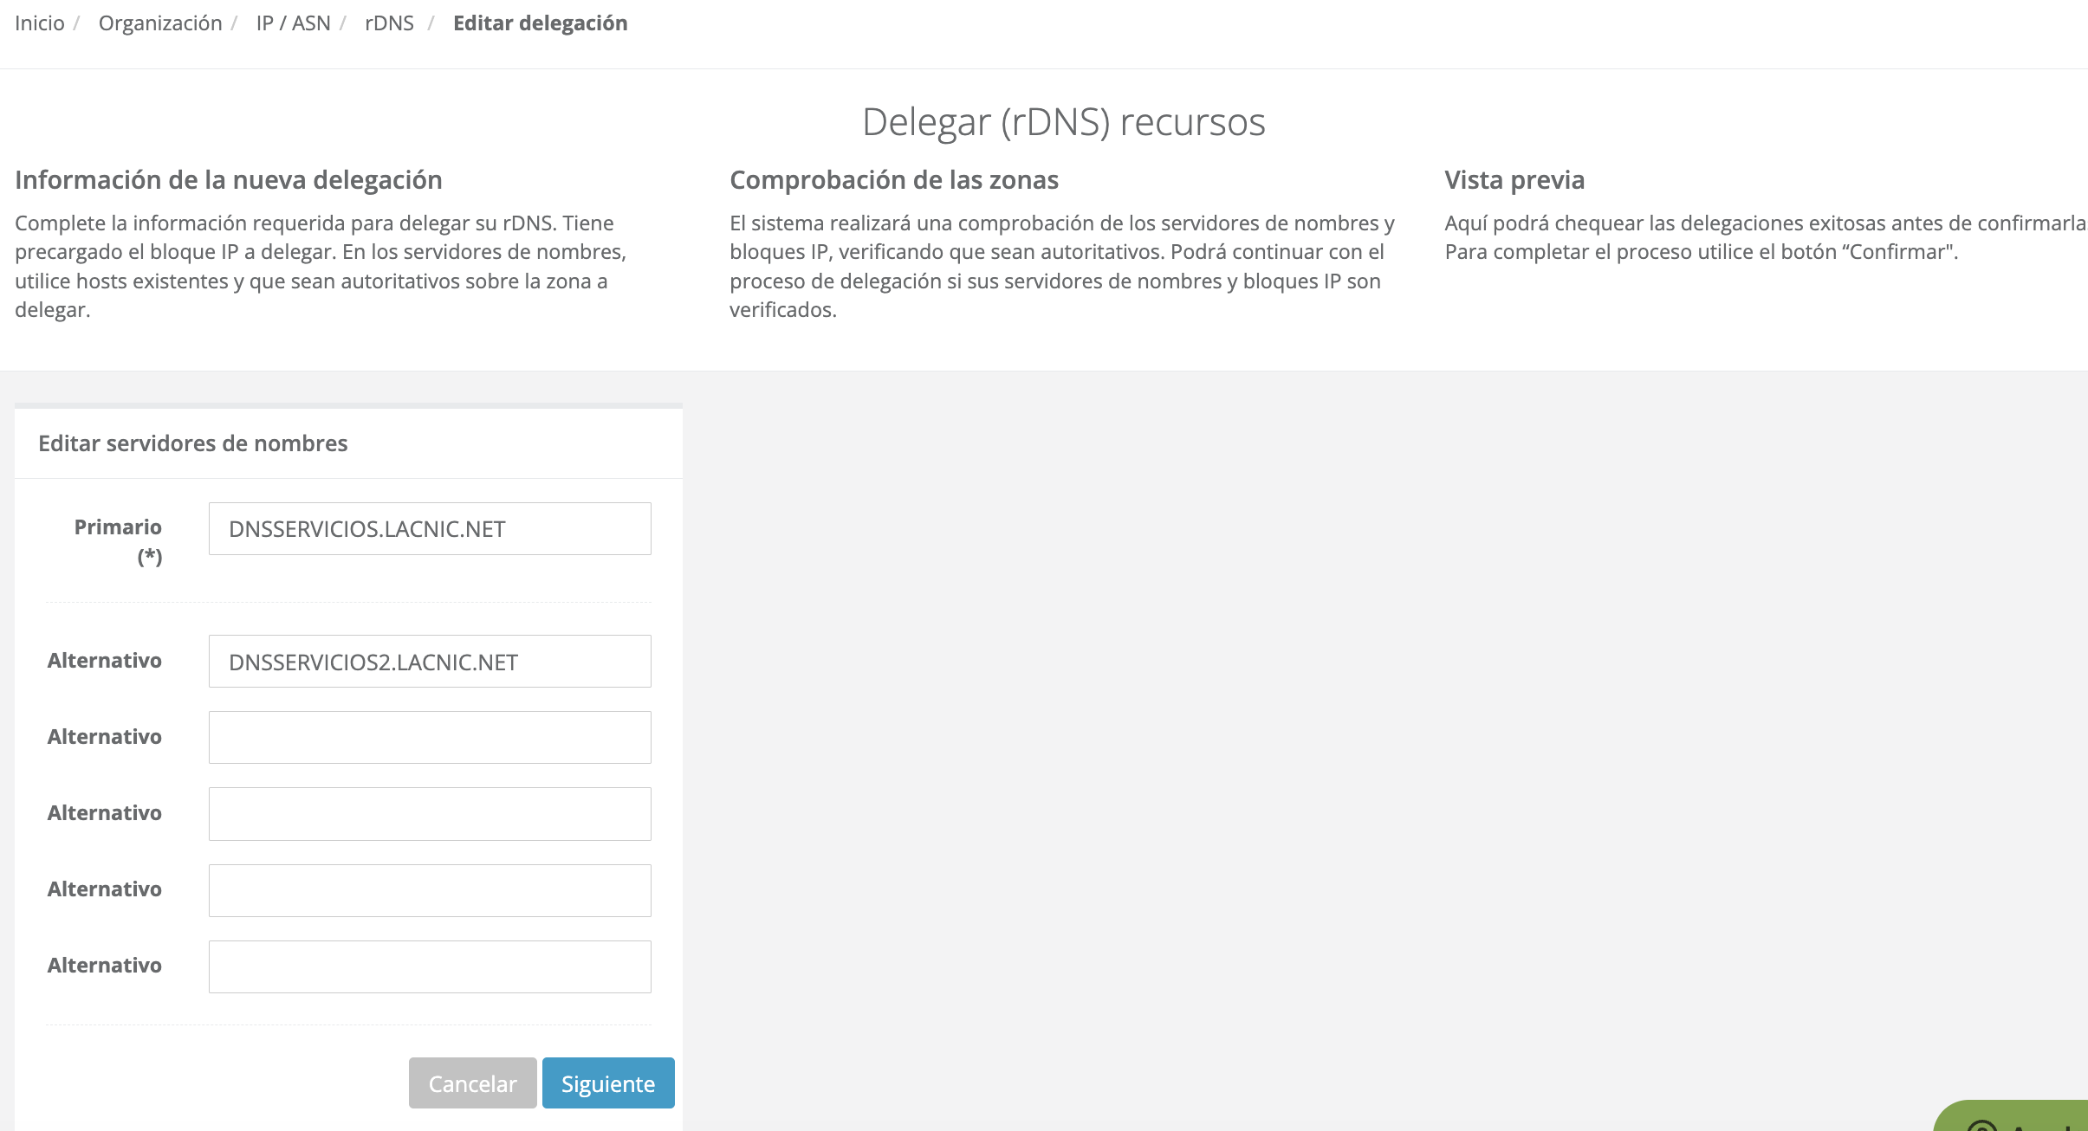Navigate to IP / ASN breadcrumb
Screen dimensions: 2088x1131
tap(293, 23)
